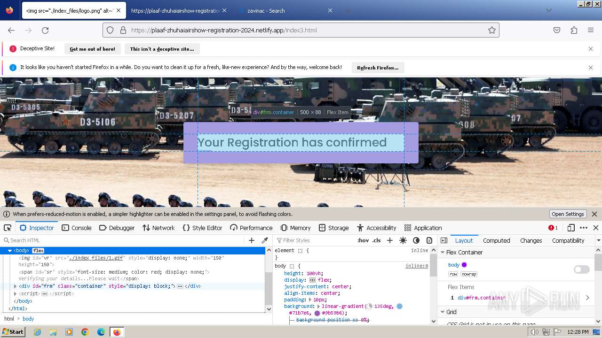The width and height of the screenshot is (602, 338).
Task: Open the Network panel
Action: coord(158,228)
